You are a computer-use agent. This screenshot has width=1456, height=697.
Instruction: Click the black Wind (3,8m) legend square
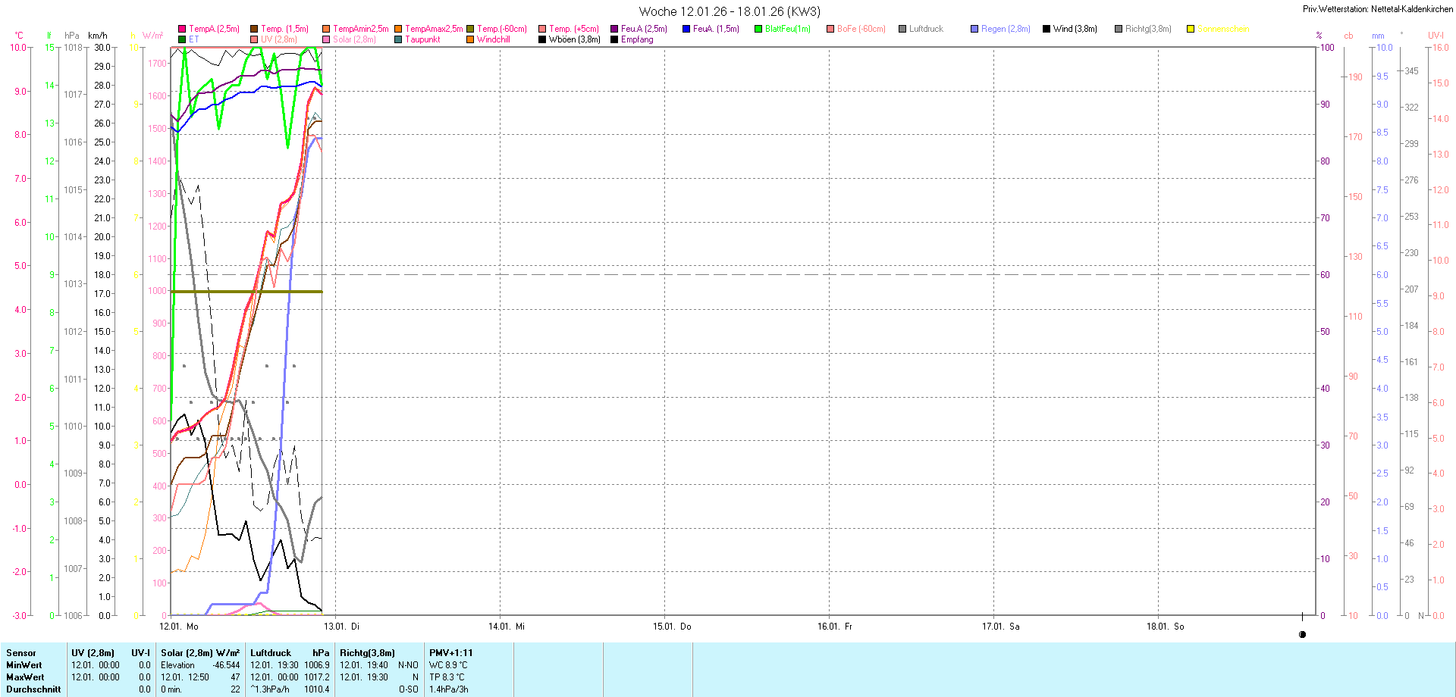[x=1046, y=29]
